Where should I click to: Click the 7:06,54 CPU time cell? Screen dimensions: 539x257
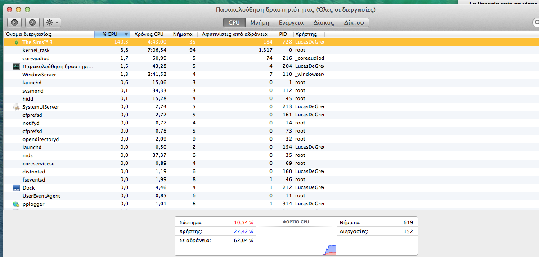click(x=157, y=50)
